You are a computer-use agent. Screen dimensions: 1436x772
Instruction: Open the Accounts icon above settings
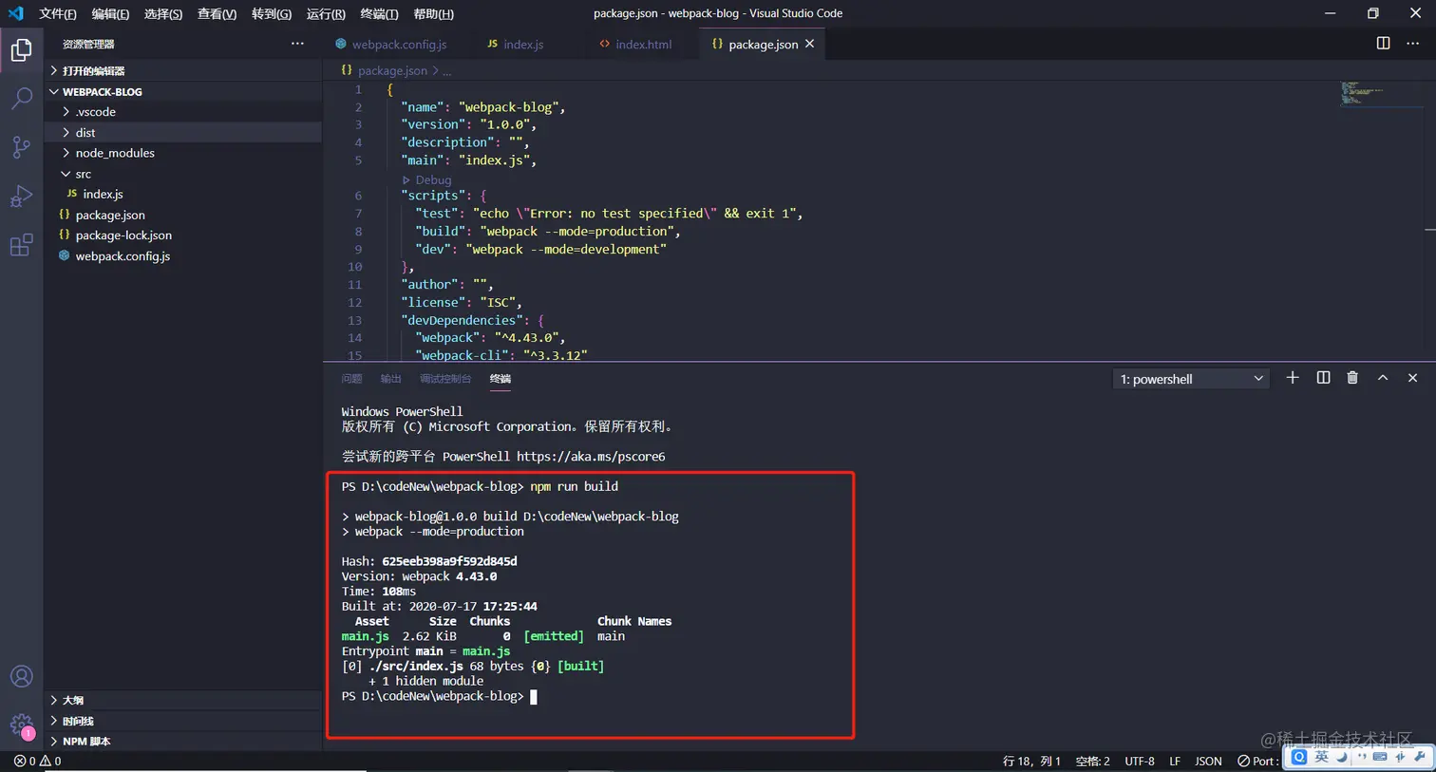point(22,676)
